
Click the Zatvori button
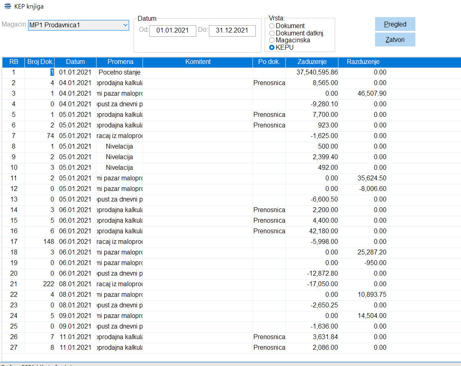pos(395,39)
